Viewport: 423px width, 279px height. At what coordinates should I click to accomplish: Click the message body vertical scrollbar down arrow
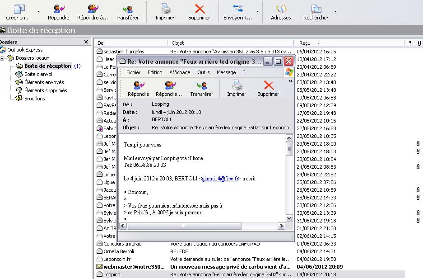click(x=289, y=217)
